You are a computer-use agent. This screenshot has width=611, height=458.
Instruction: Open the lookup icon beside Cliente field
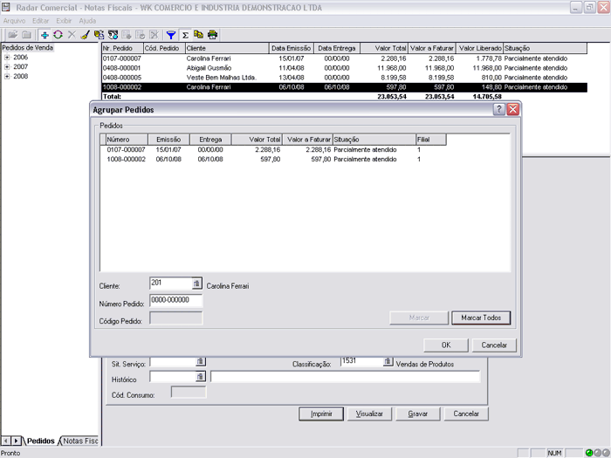[196, 284]
